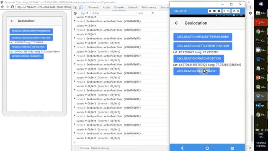
Task: Select the Console tab in the top bar
Action: point(119,8)
